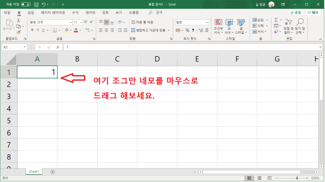The width and height of the screenshot is (325, 182).
Task: Open the number format dropdown (일반)
Action: pyautogui.click(x=207, y=22)
